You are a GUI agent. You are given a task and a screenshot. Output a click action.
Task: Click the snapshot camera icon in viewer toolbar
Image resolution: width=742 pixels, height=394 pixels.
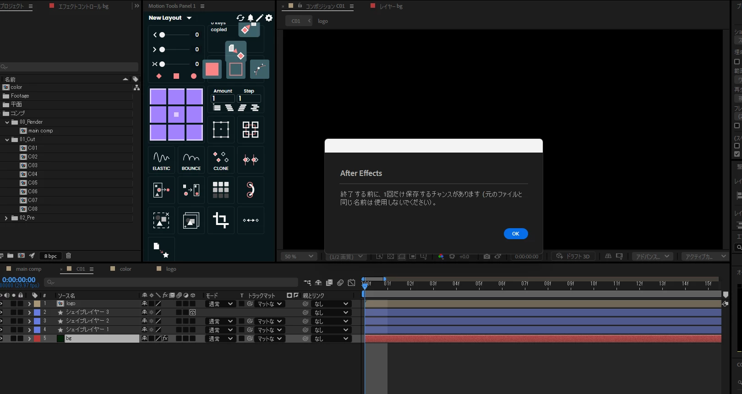pyautogui.click(x=487, y=257)
